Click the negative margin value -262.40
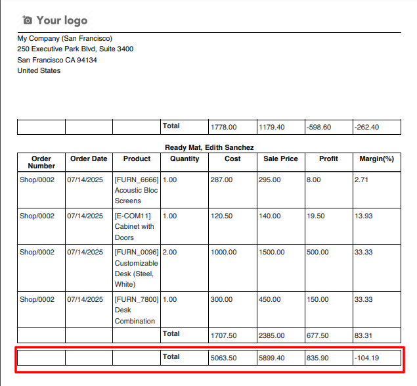The width and height of the screenshot is (417, 386). (366, 127)
